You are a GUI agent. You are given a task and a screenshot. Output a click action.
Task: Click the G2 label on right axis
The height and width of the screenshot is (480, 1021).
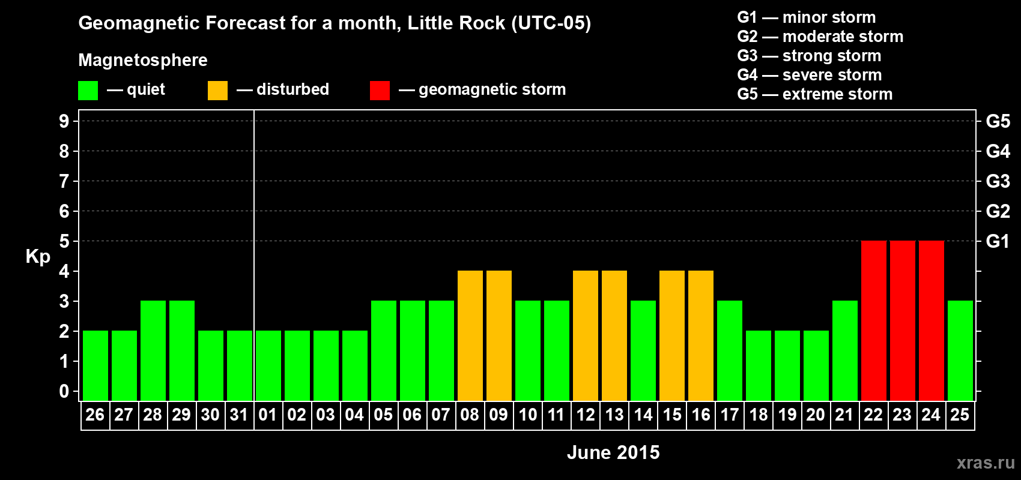[x=998, y=211]
